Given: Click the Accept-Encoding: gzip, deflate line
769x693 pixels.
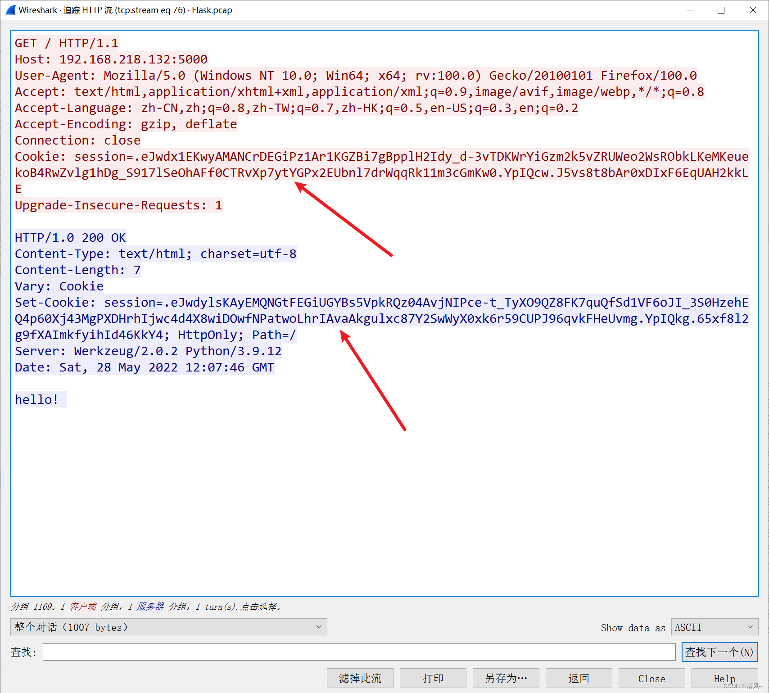Looking at the screenshot, I should click(x=126, y=124).
